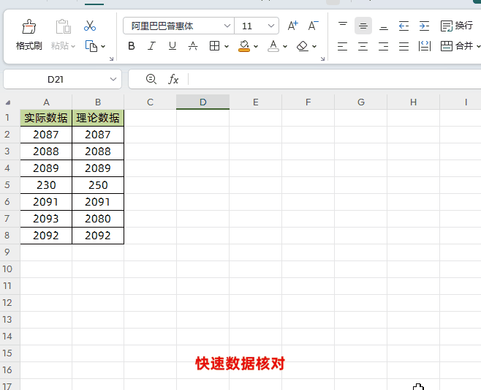Open the Name Box dropdown chevron
Screen dimensions: 481x390
(113, 79)
